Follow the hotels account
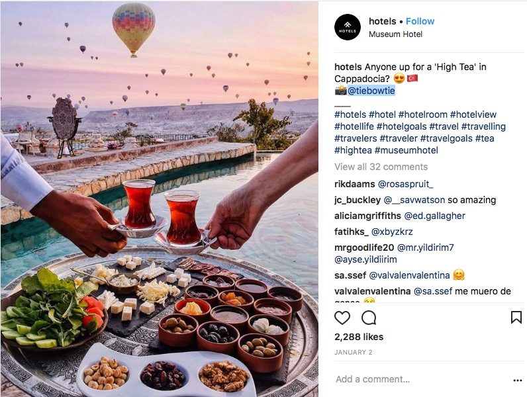 420,21
